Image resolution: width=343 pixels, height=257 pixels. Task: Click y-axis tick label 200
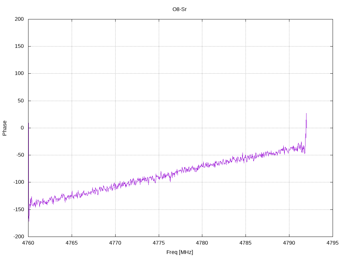coord(19,19)
